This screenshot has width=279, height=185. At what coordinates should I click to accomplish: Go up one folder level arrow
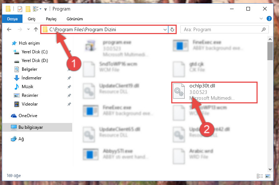pos(36,29)
